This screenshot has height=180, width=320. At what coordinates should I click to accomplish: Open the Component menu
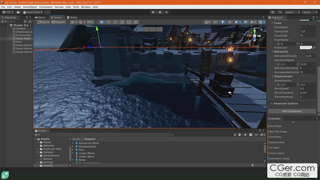pos(46,7)
